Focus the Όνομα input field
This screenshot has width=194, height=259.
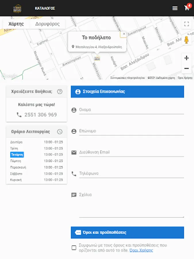click(x=131, y=110)
